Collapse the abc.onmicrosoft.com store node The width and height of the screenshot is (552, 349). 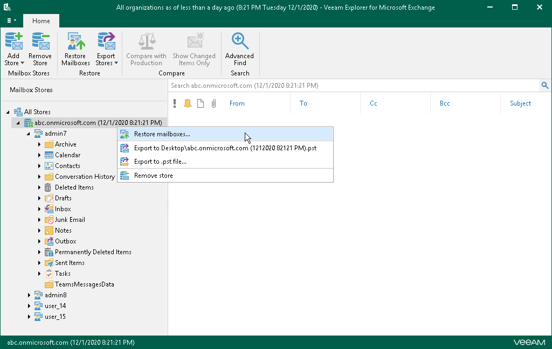pos(18,123)
